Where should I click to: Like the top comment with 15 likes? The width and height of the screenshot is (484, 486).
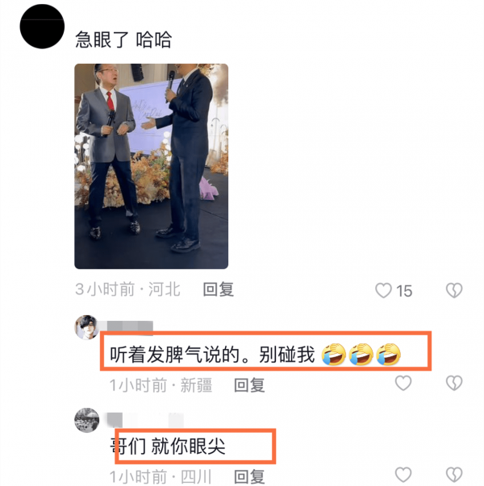click(383, 290)
